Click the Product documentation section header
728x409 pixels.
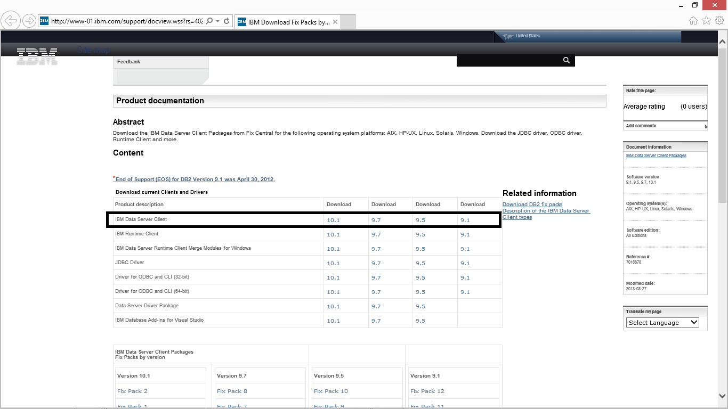(x=360, y=101)
